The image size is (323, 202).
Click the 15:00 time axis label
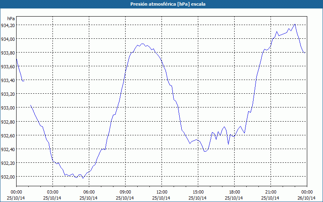point(198,192)
